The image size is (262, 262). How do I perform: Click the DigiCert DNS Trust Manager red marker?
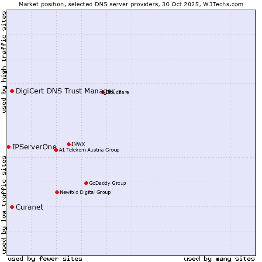(12, 91)
